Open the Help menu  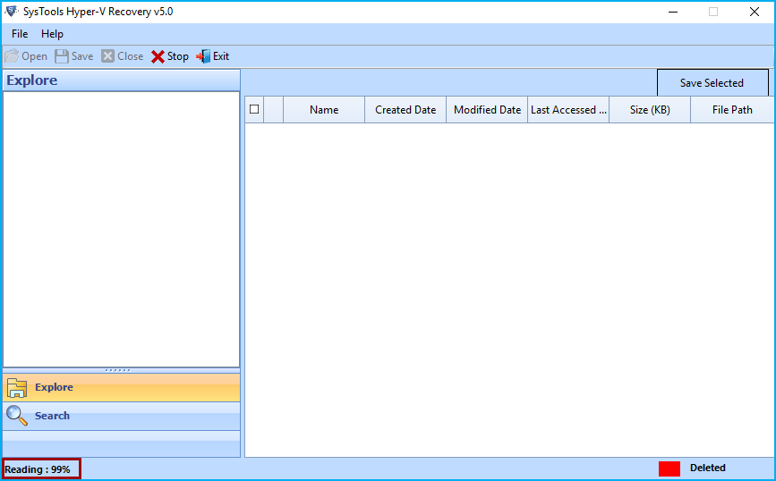click(52, 34)
